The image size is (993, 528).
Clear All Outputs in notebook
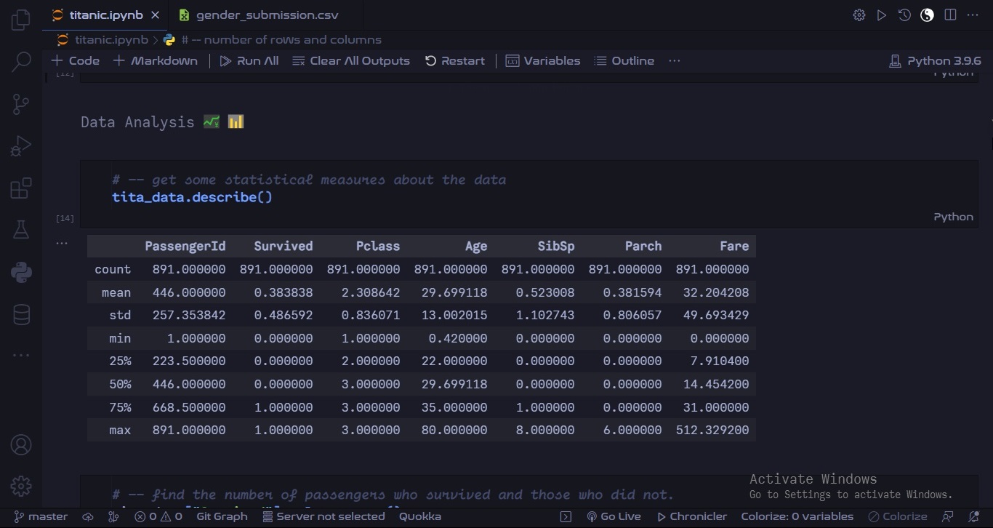(351, 61)
